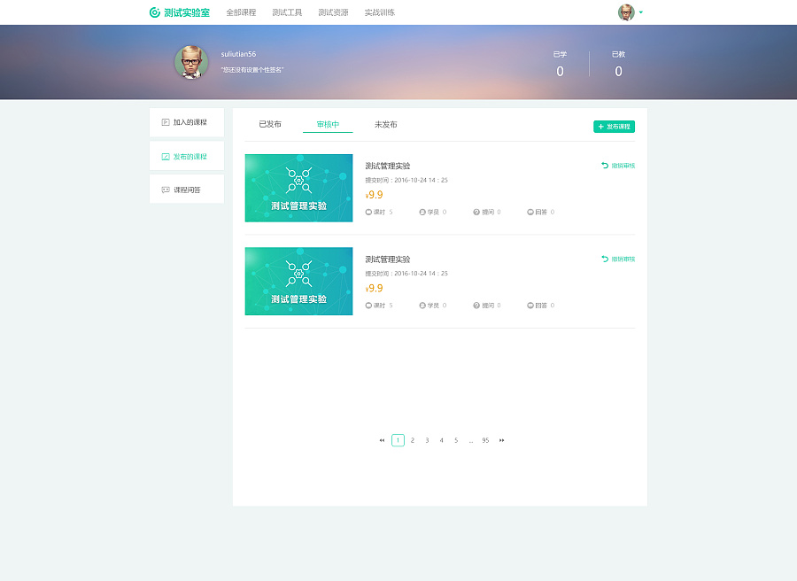Image resolution: width=797 pixels, height=581 pixels.
Task: Click the last-page double arrow in pagination
Action: 501,439
